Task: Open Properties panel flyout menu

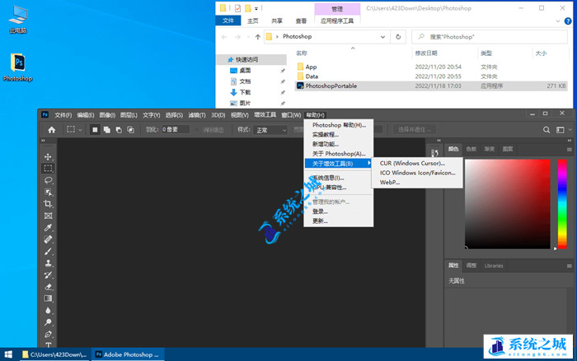Action: click(570, 266)
